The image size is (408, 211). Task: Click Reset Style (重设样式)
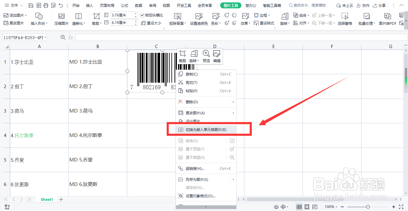click(x=264, y=23)
